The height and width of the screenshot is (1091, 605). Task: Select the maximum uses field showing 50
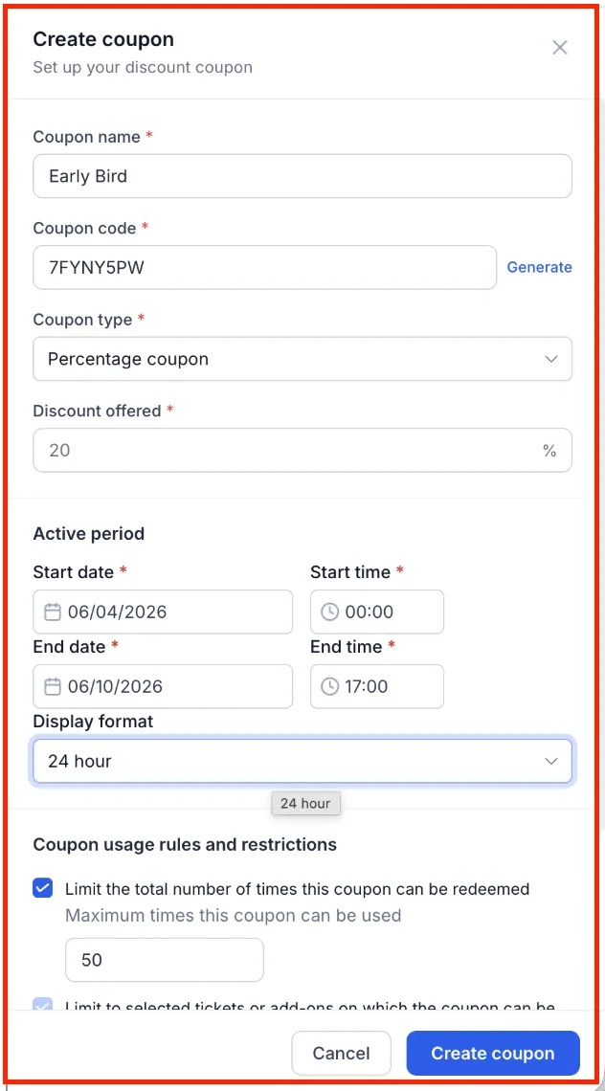pos(165,960)
